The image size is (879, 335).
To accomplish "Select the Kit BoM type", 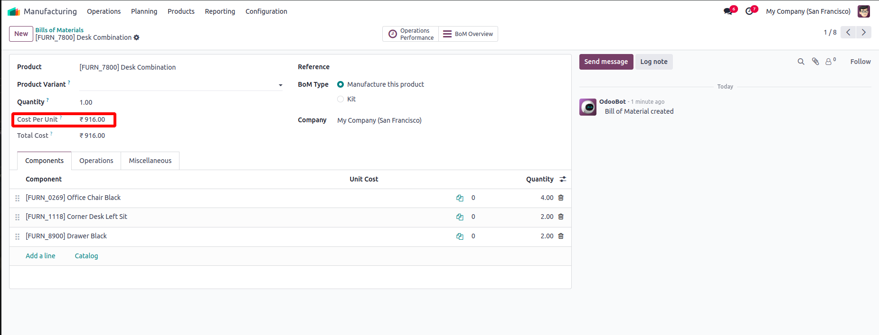I will point(340,99).
